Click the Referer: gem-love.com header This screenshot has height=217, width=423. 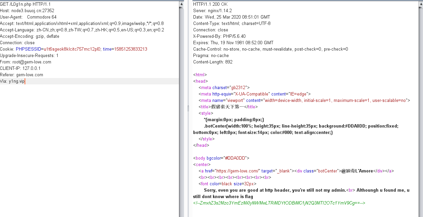coord(22,75)
